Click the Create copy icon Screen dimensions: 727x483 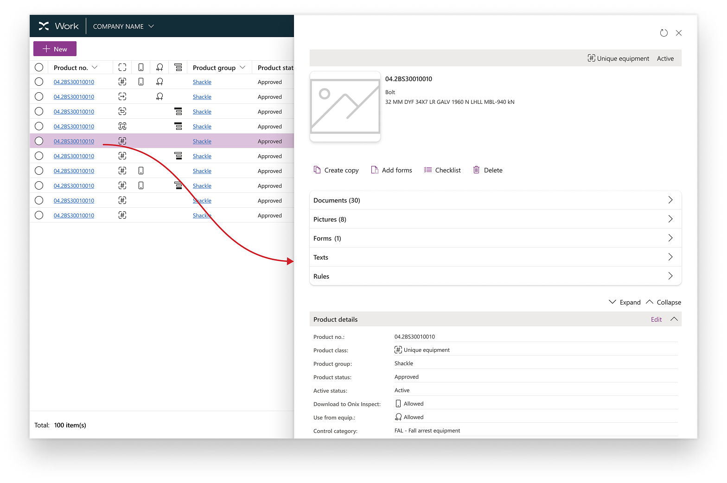click(317, 170)
